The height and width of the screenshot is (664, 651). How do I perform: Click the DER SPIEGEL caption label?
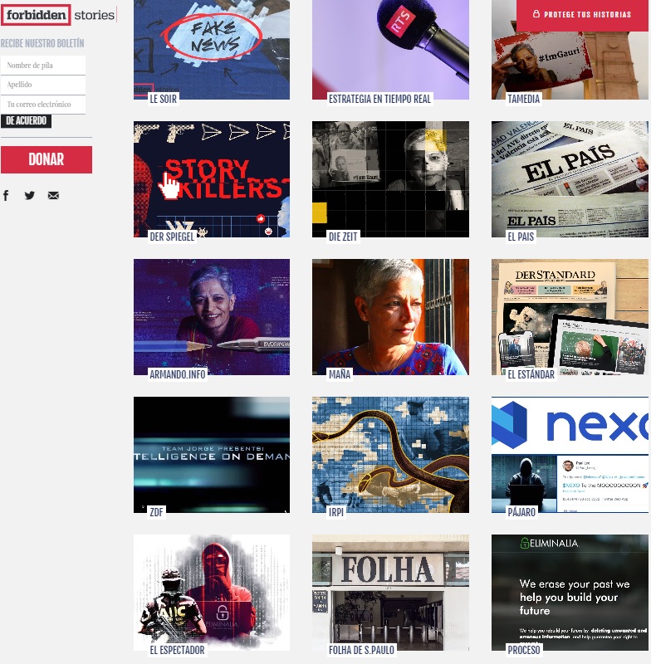172,237
